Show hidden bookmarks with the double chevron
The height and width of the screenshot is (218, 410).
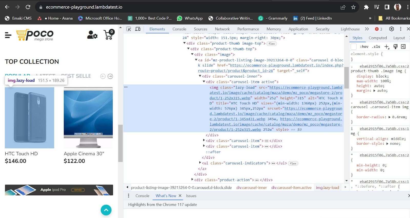tap(370, 18)
